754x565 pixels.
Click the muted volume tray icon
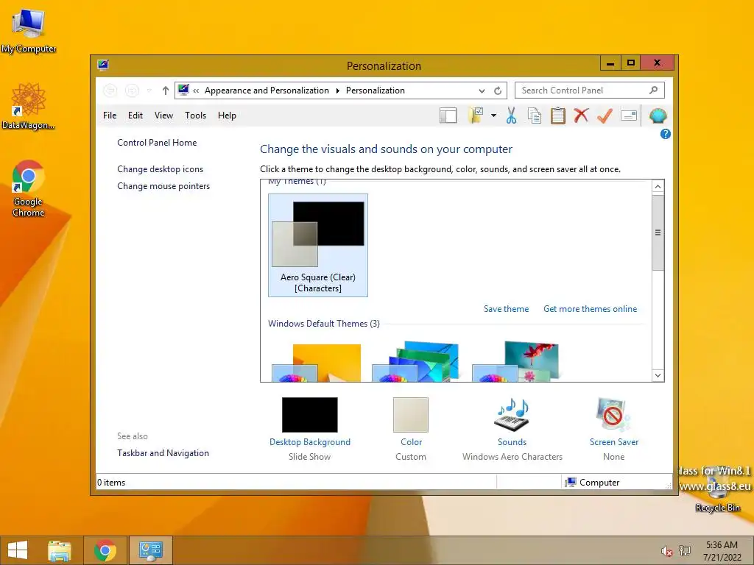[x=666, y=551]
